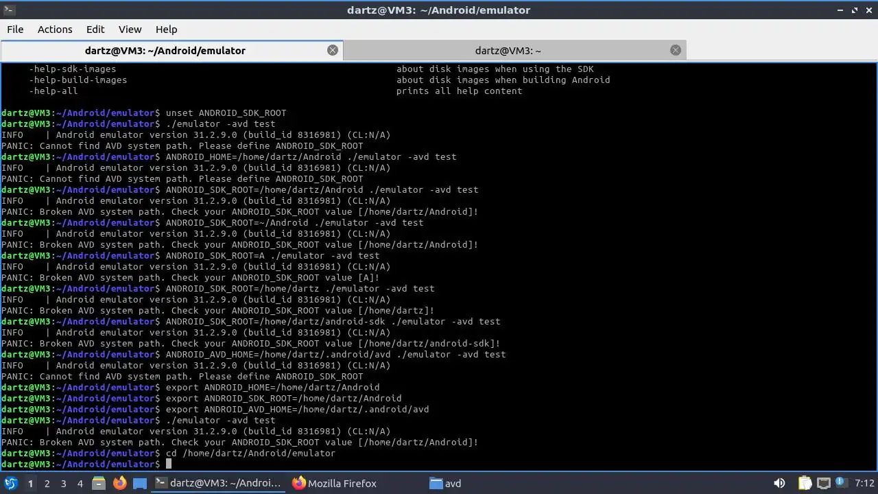This screenshot has height=494, width=878.
Task: Maximize the terminal window
Action: coord(855,10)
